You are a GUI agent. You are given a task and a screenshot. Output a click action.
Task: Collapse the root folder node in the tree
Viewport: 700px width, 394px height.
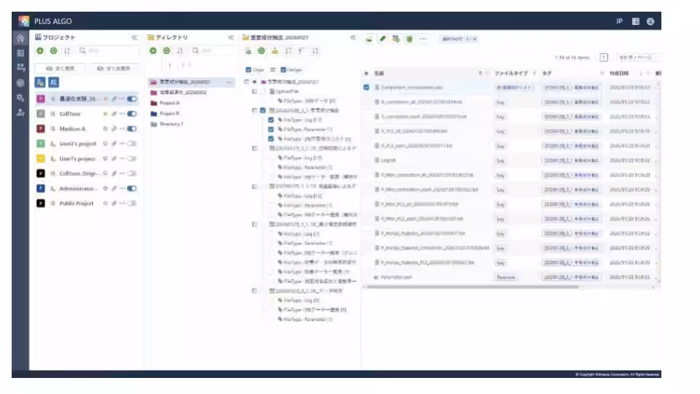pyautogui.click(x=246, y=82)
